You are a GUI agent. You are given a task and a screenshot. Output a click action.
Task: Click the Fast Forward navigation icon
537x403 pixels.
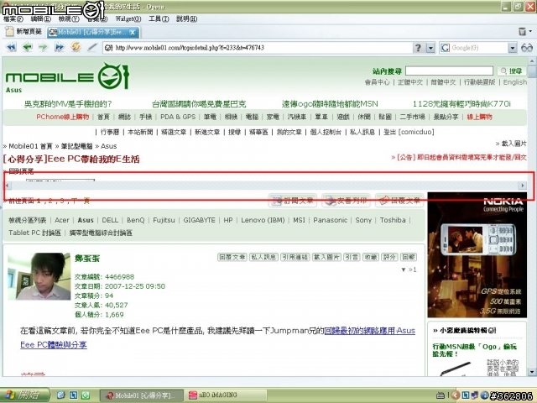60,47
